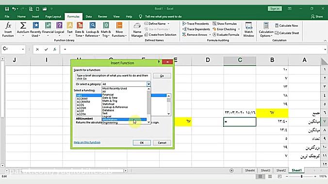Viewport: 328px width, 184px height.
Task: Click Create from Selection
Action: click(161, 35)
